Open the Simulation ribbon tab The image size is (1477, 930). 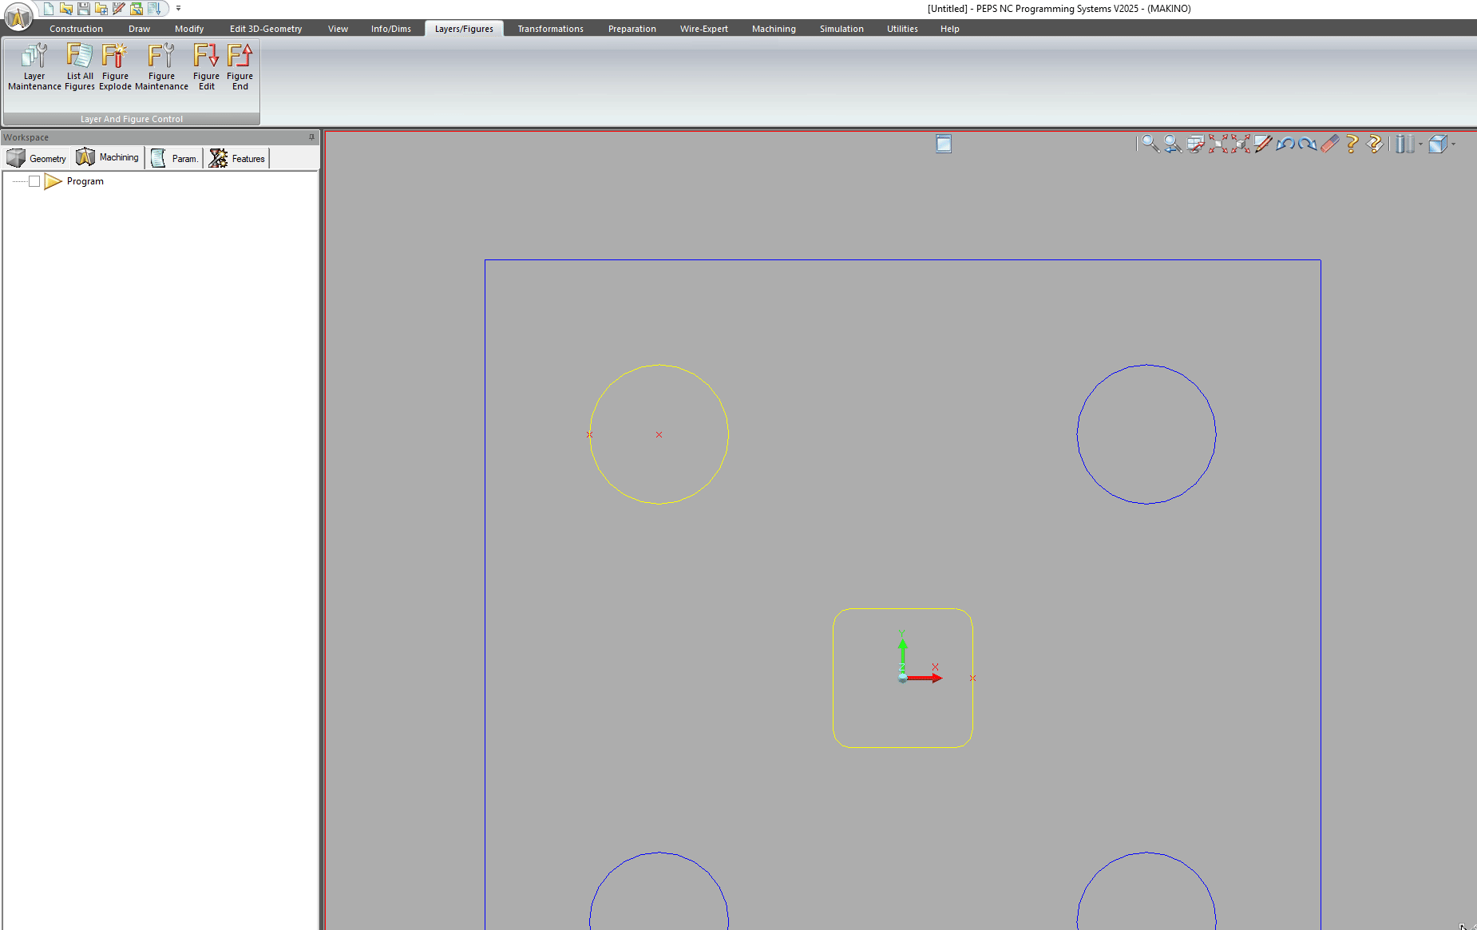(x=841, y=29)
